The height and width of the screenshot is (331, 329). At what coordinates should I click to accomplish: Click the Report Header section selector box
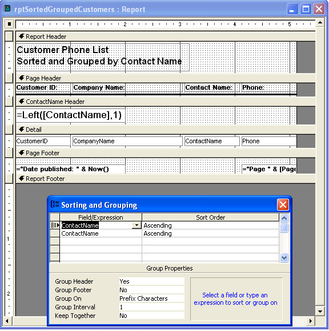coord(9,37)
